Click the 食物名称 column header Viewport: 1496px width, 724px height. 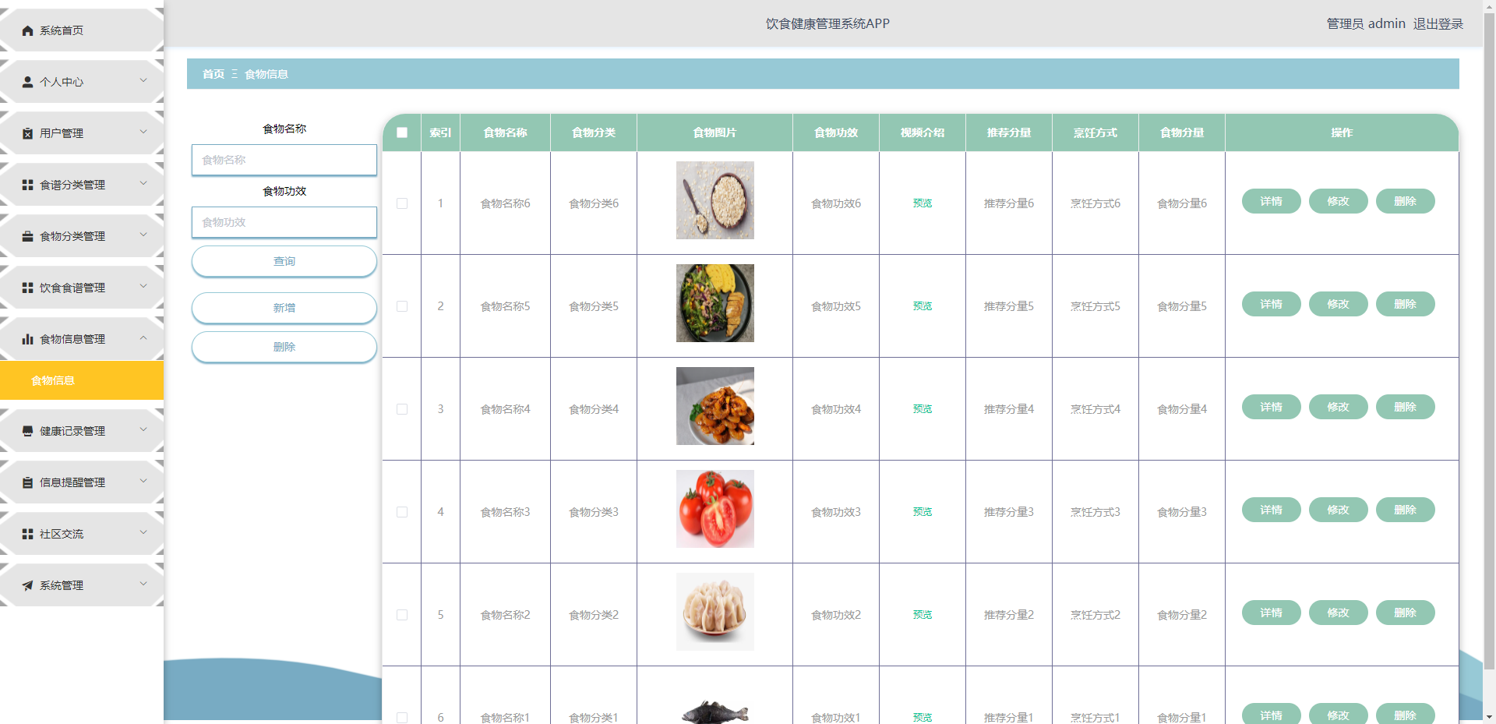pos(506,132)
